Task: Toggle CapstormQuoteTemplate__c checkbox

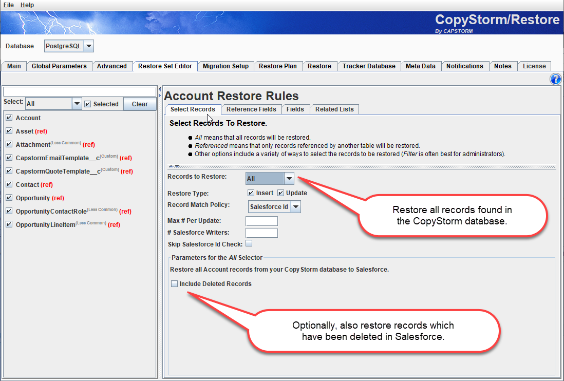Action: 9,170
